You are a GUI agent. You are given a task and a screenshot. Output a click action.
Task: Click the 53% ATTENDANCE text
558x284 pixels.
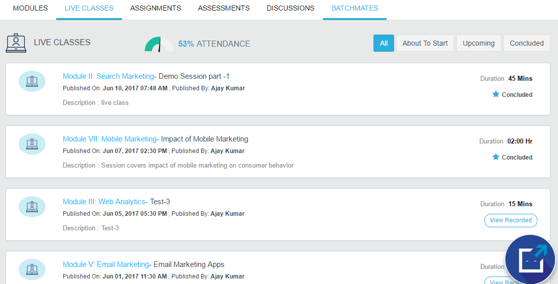point(214,44)
